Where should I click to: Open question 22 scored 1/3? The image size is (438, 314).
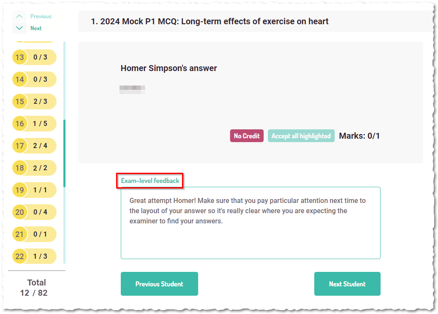[34, 256]
